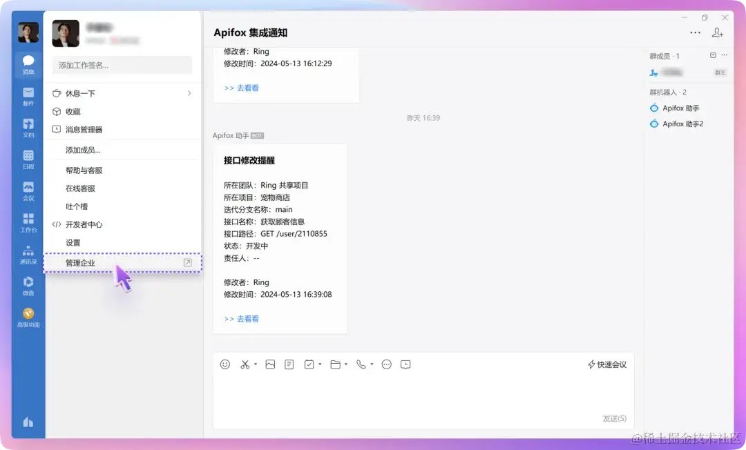Click the task checkbox icon in toolbar
This screenshot has height=450, width=746.
309,364
